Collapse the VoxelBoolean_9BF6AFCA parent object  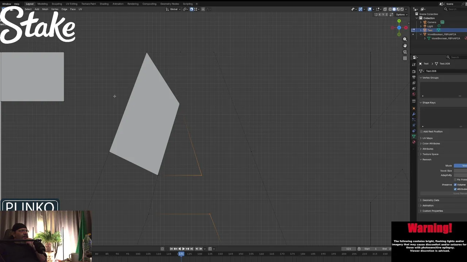click(421, 34)
